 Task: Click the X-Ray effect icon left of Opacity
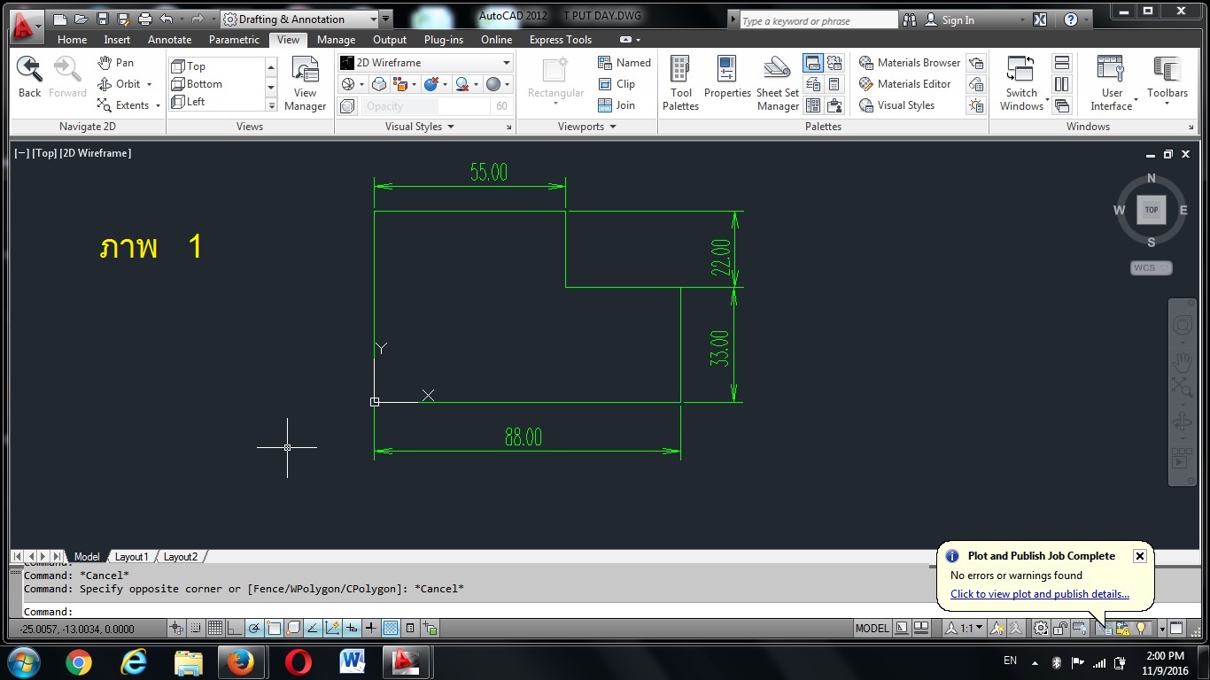coord(348,106)
